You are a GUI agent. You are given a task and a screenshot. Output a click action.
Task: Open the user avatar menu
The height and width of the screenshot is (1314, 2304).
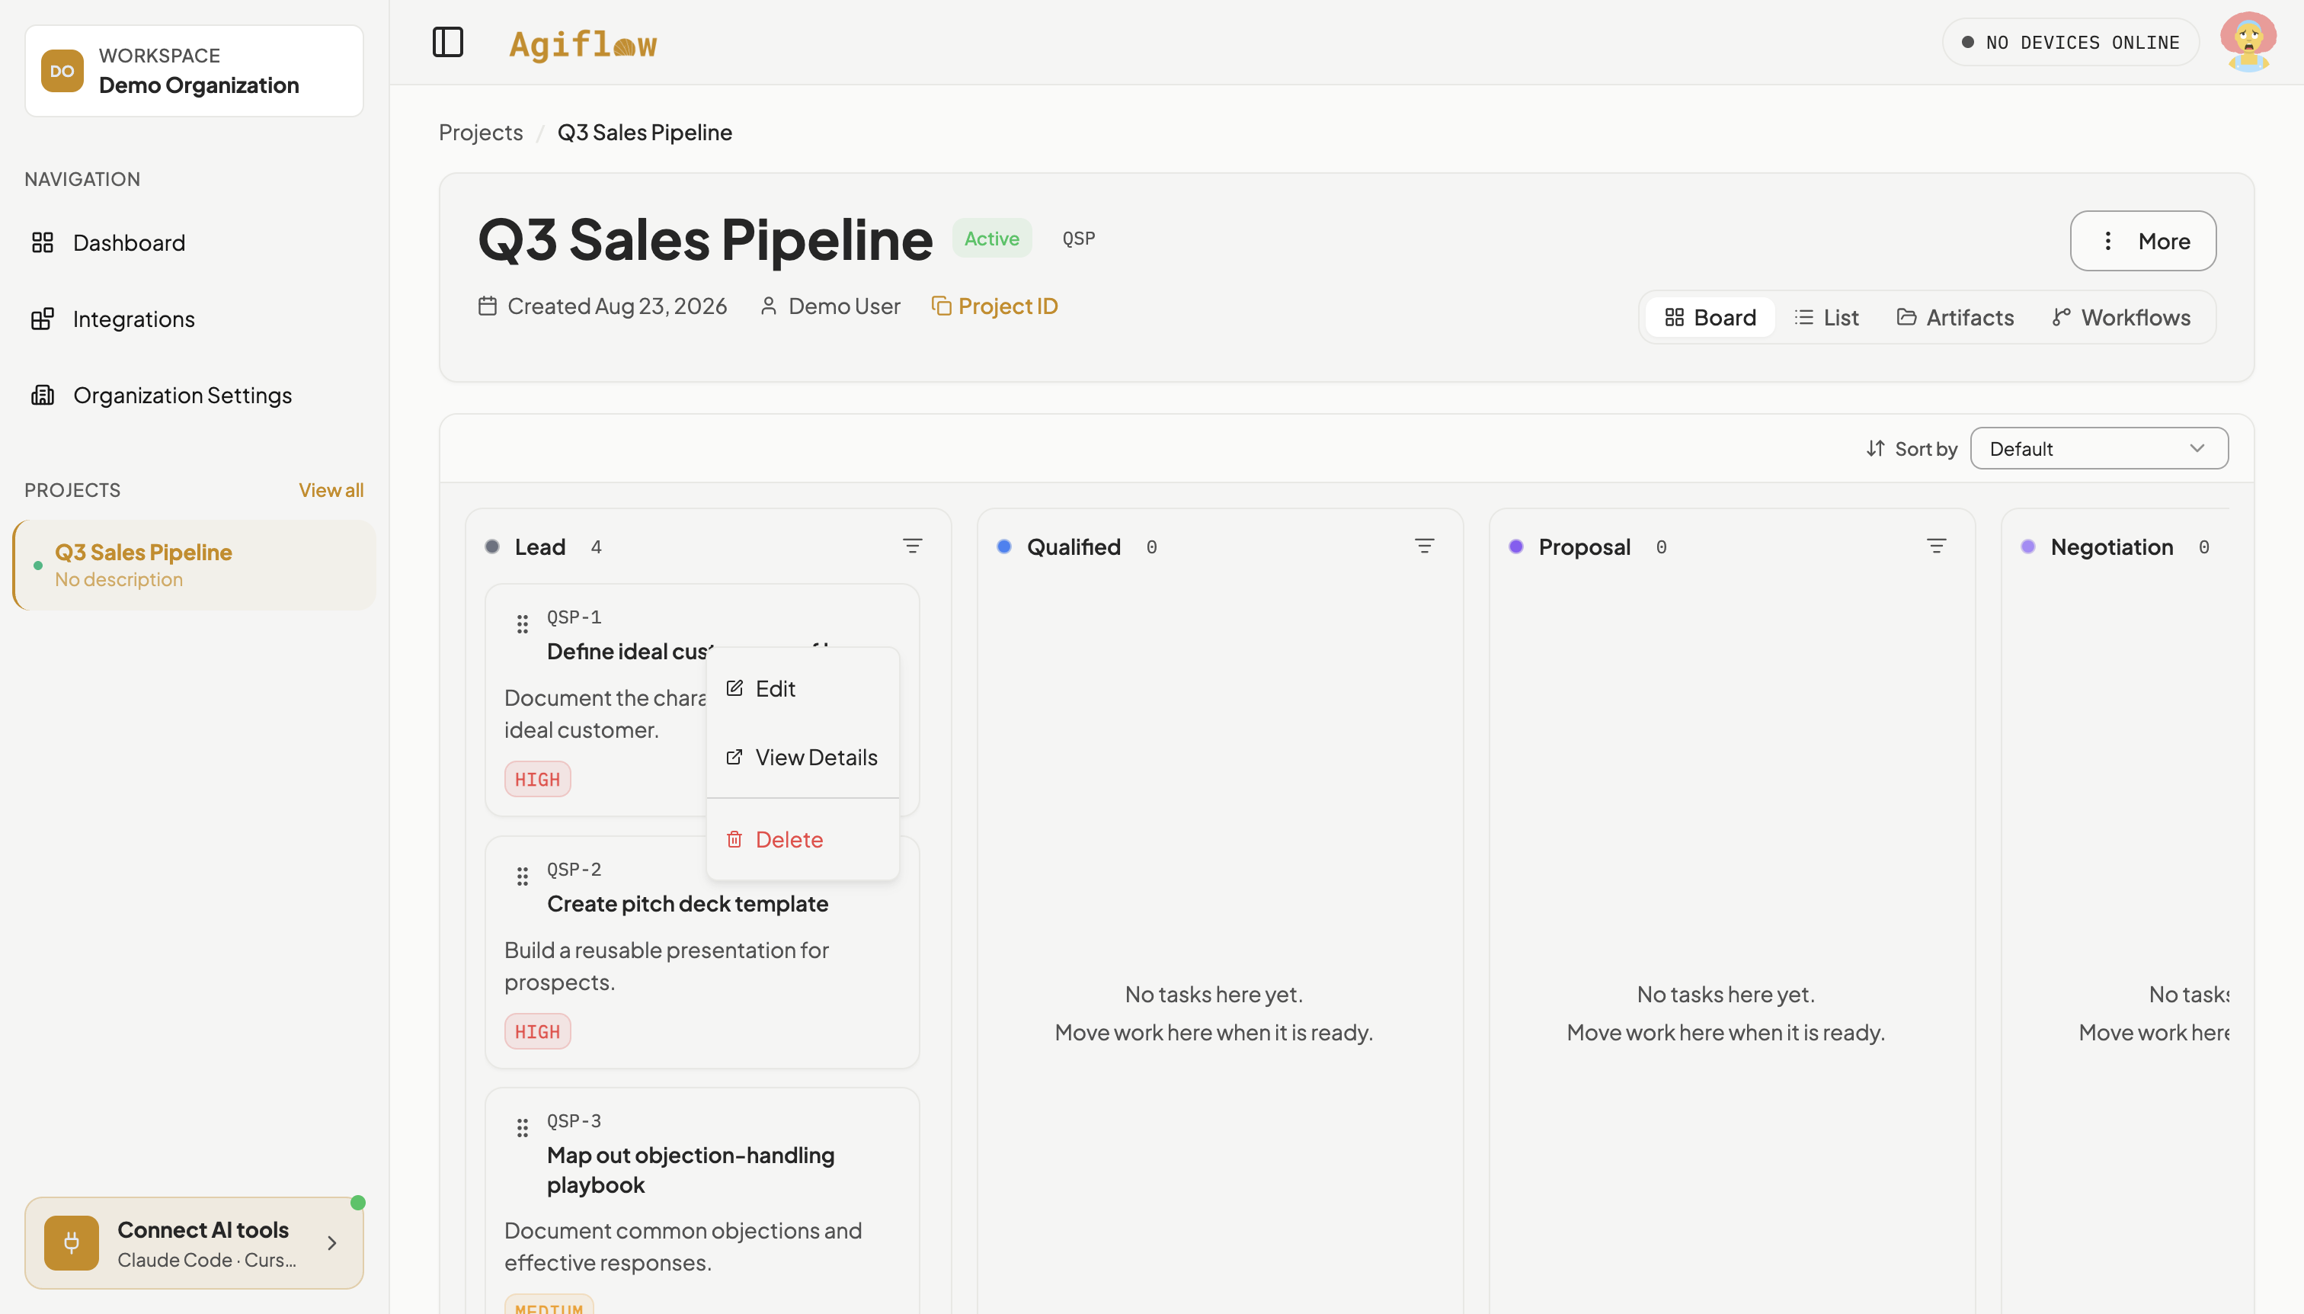point(2247,41)
